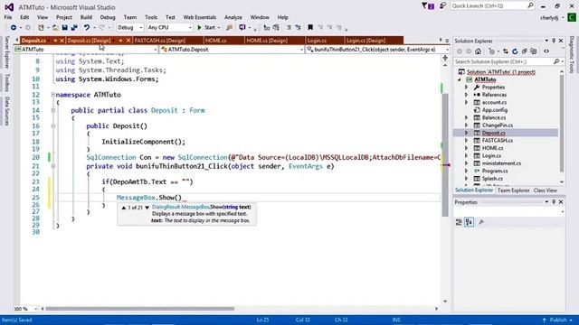Open the notifications flag icon in title bar
The height and width of the screenshot is (325, 579).
point(428,6)
